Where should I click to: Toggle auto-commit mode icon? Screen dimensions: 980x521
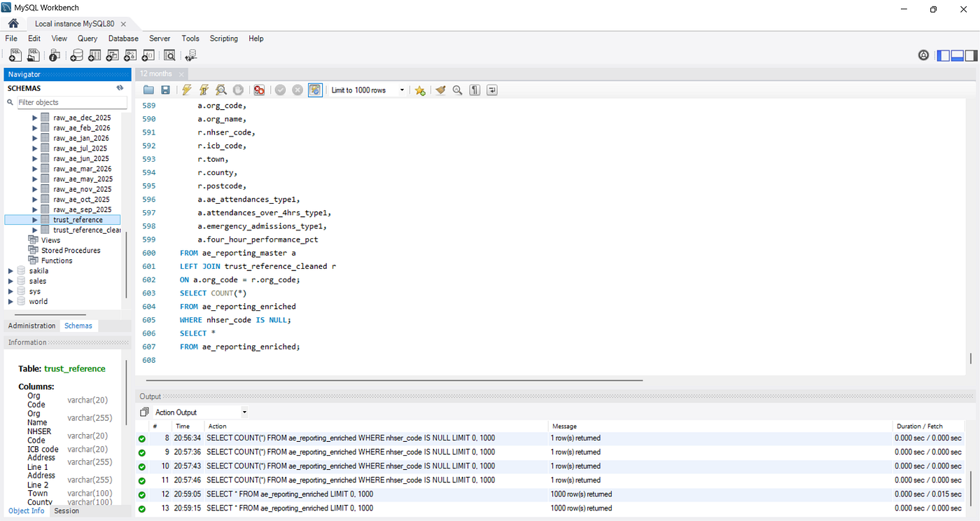coord(315,90)
